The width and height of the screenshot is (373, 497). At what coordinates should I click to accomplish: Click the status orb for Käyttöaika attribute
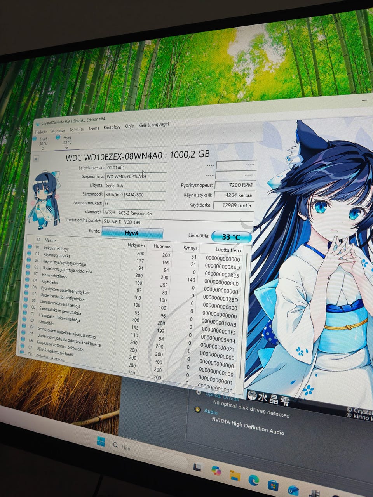[28, 280]
